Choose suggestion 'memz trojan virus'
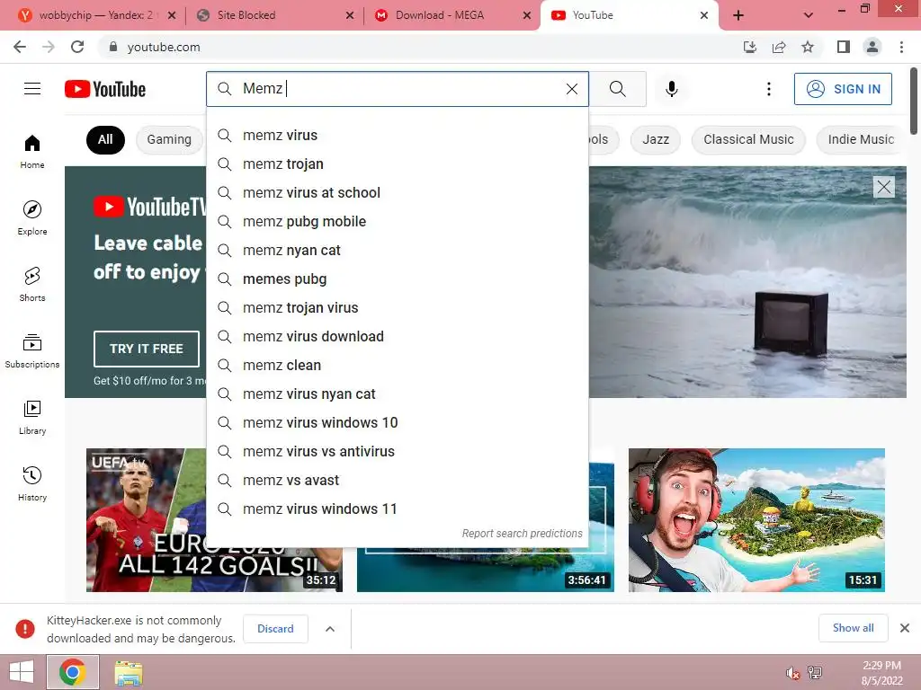Viewport: 921px width, 690px height. 397,308
